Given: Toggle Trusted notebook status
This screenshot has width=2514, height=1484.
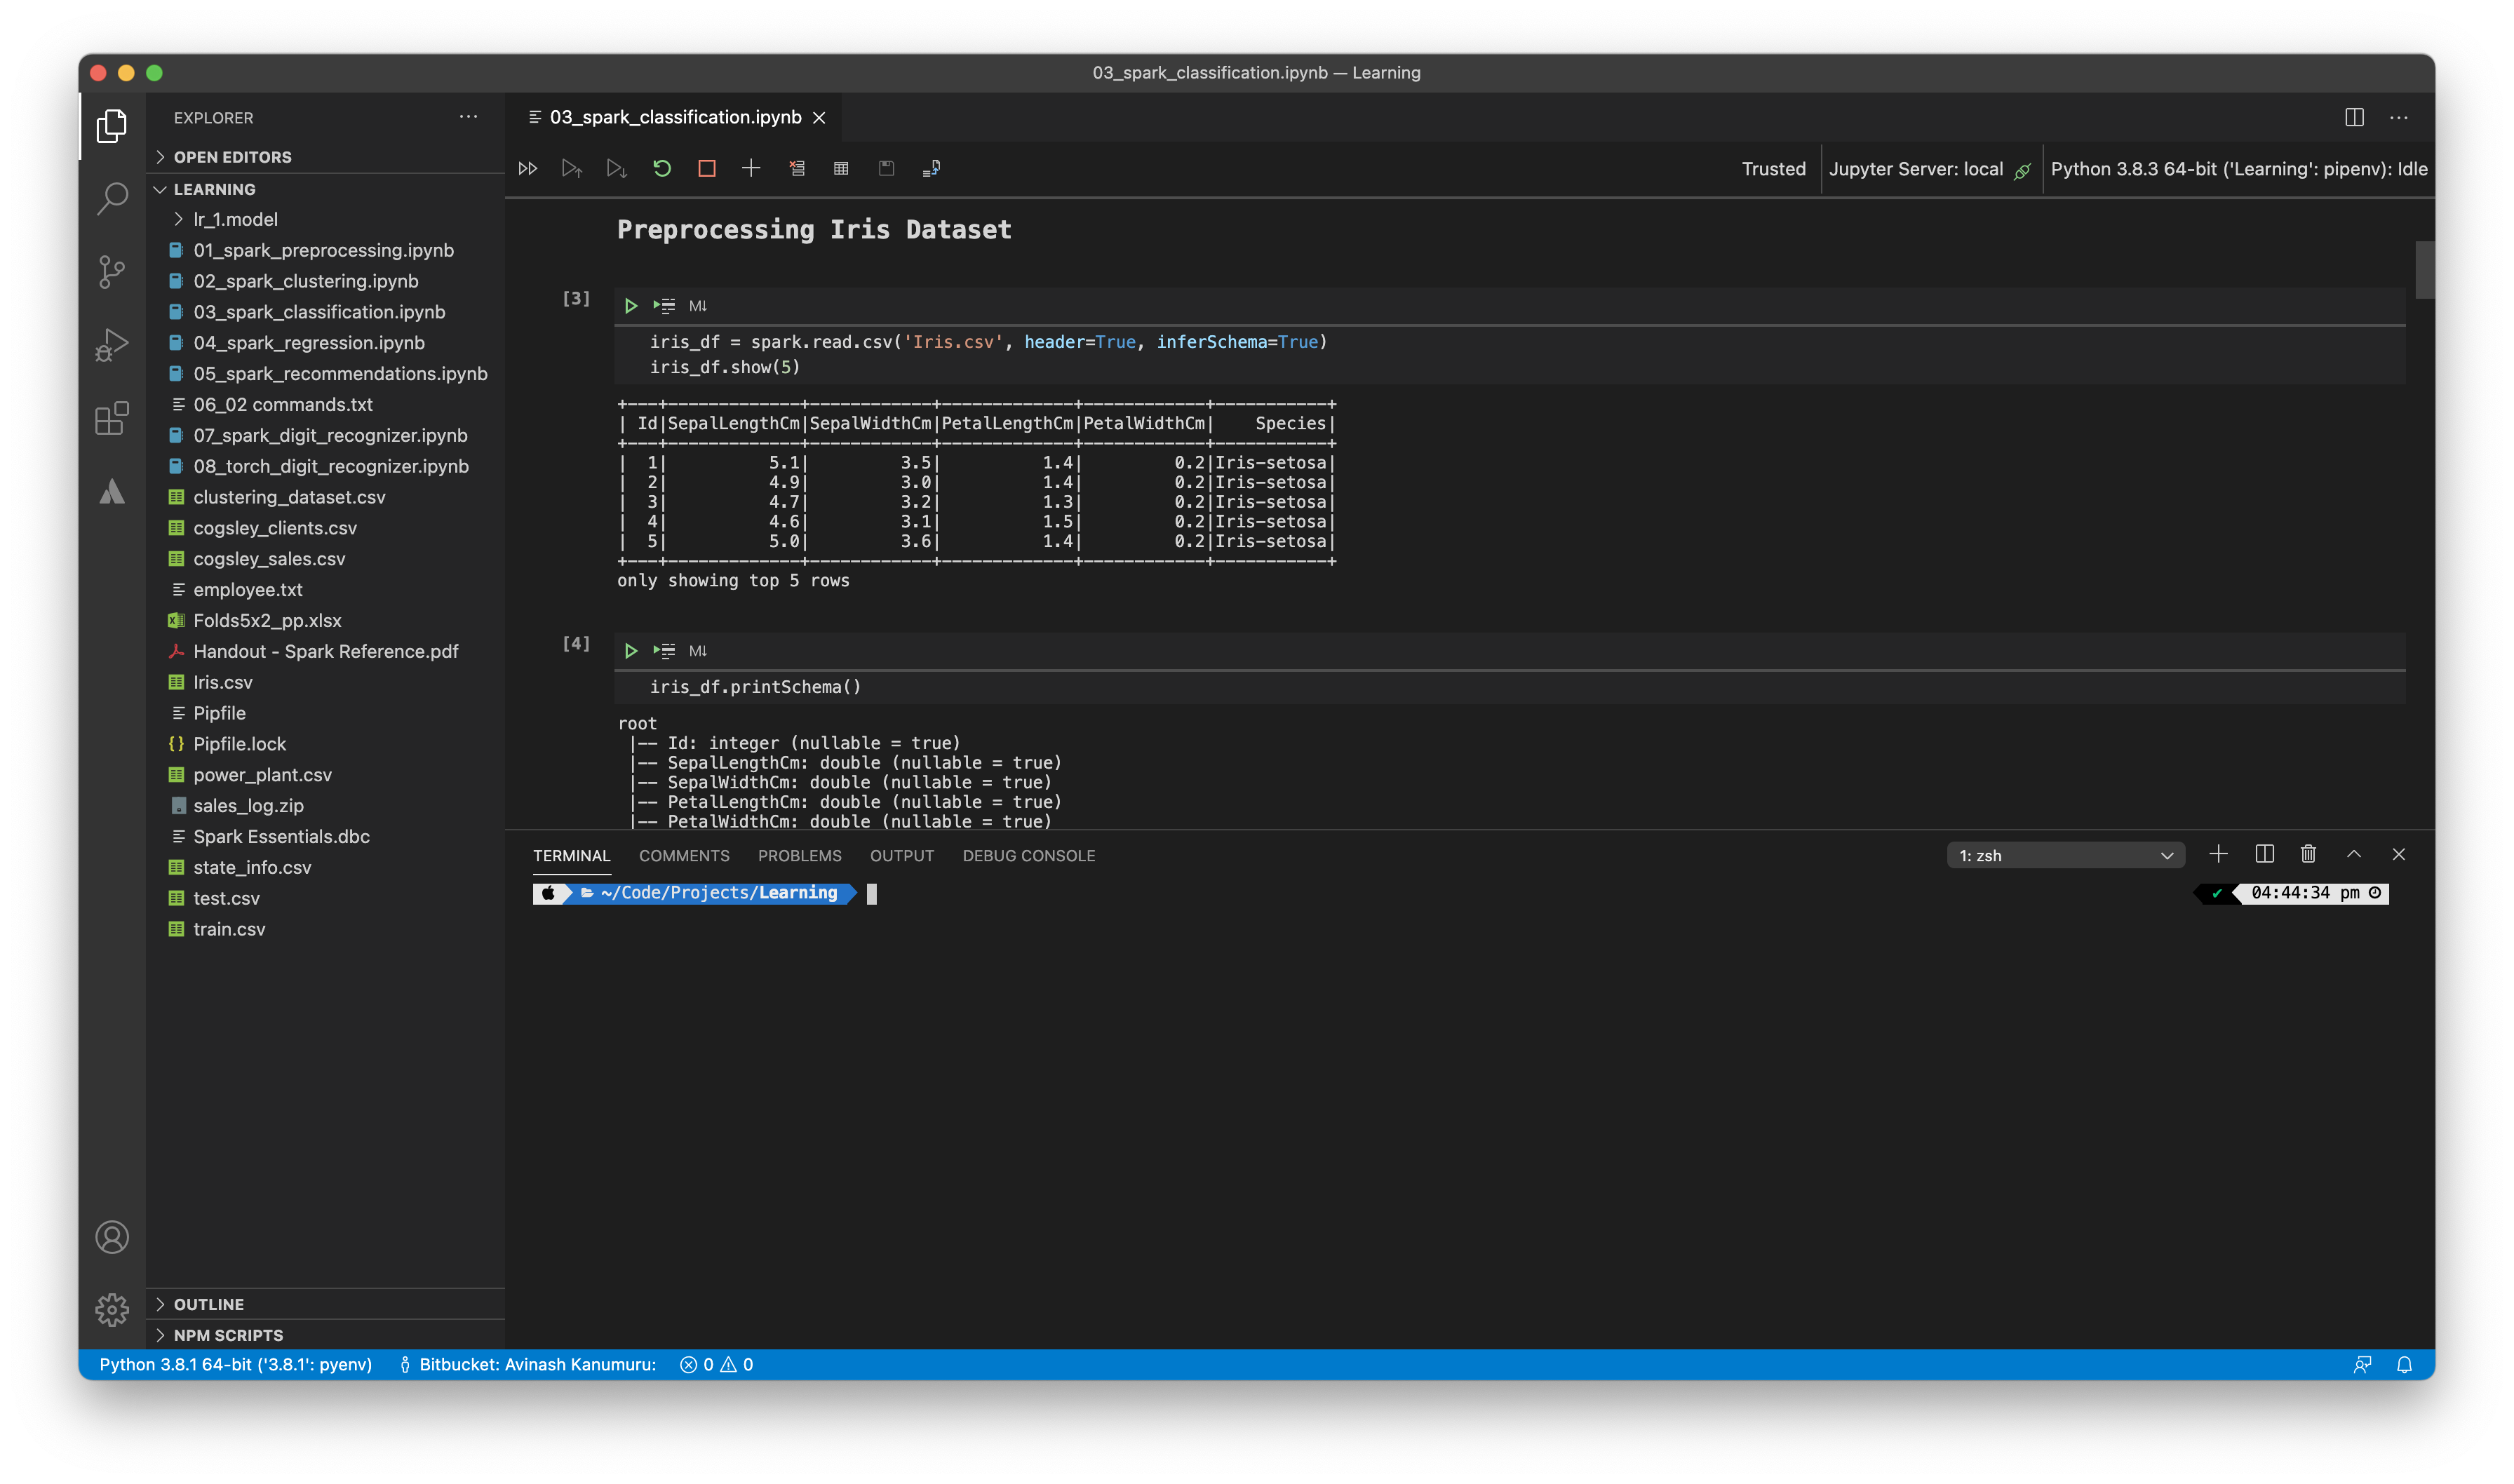Looking at the screenshot, I should 1773,169.
